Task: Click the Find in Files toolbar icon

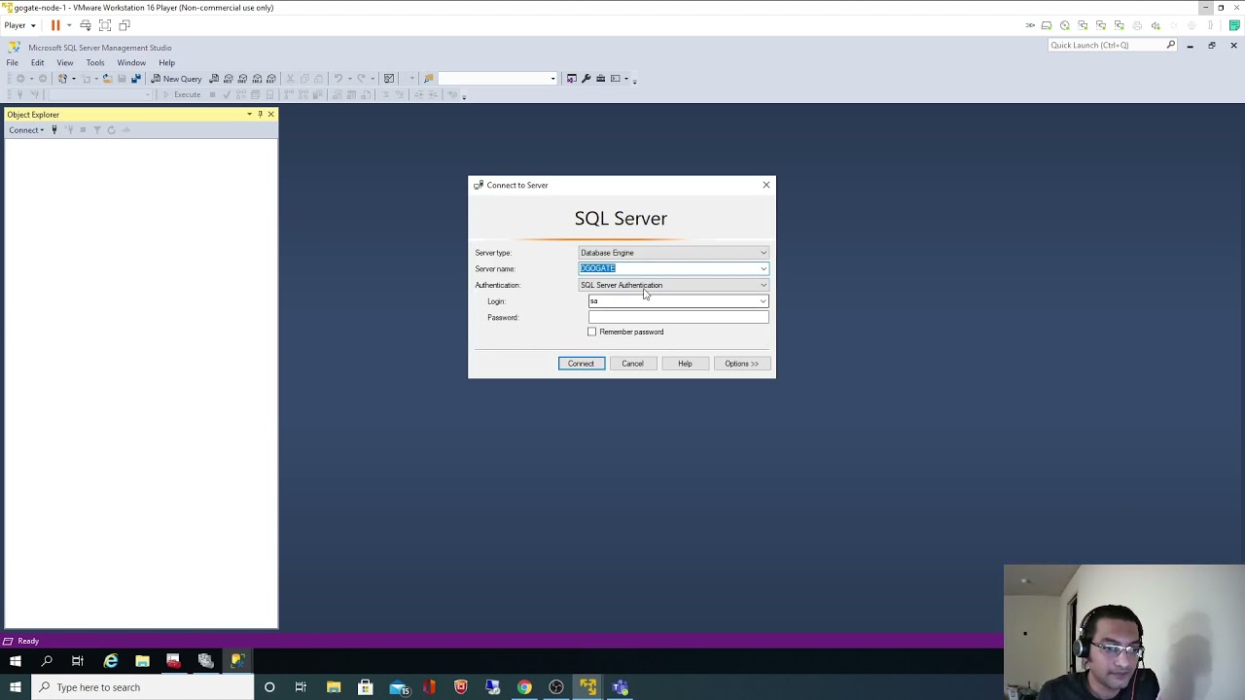Action: point(428,79)
